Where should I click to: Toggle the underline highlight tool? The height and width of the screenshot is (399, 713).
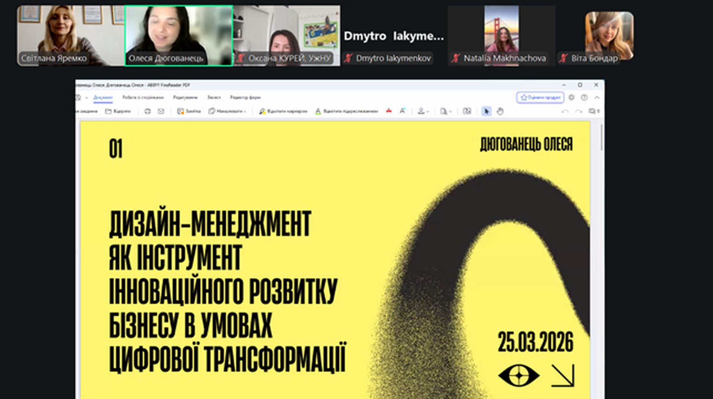point(346,111)
